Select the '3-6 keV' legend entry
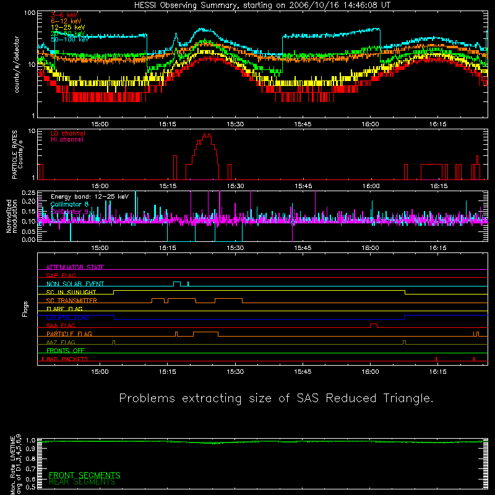 [x=64, y=15]
